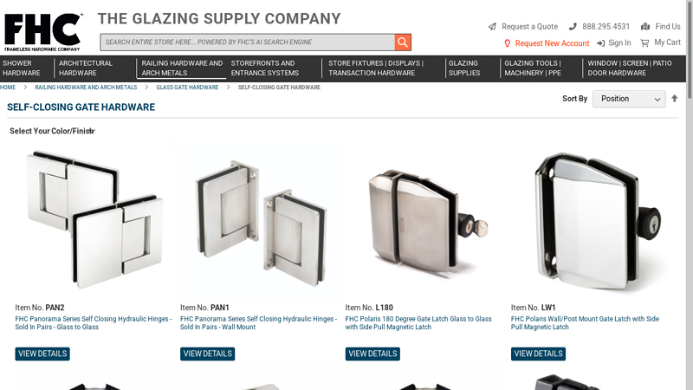The image size is (693, 390).
Task: Click the L180 gate latch product image
Action: point(424,221)
